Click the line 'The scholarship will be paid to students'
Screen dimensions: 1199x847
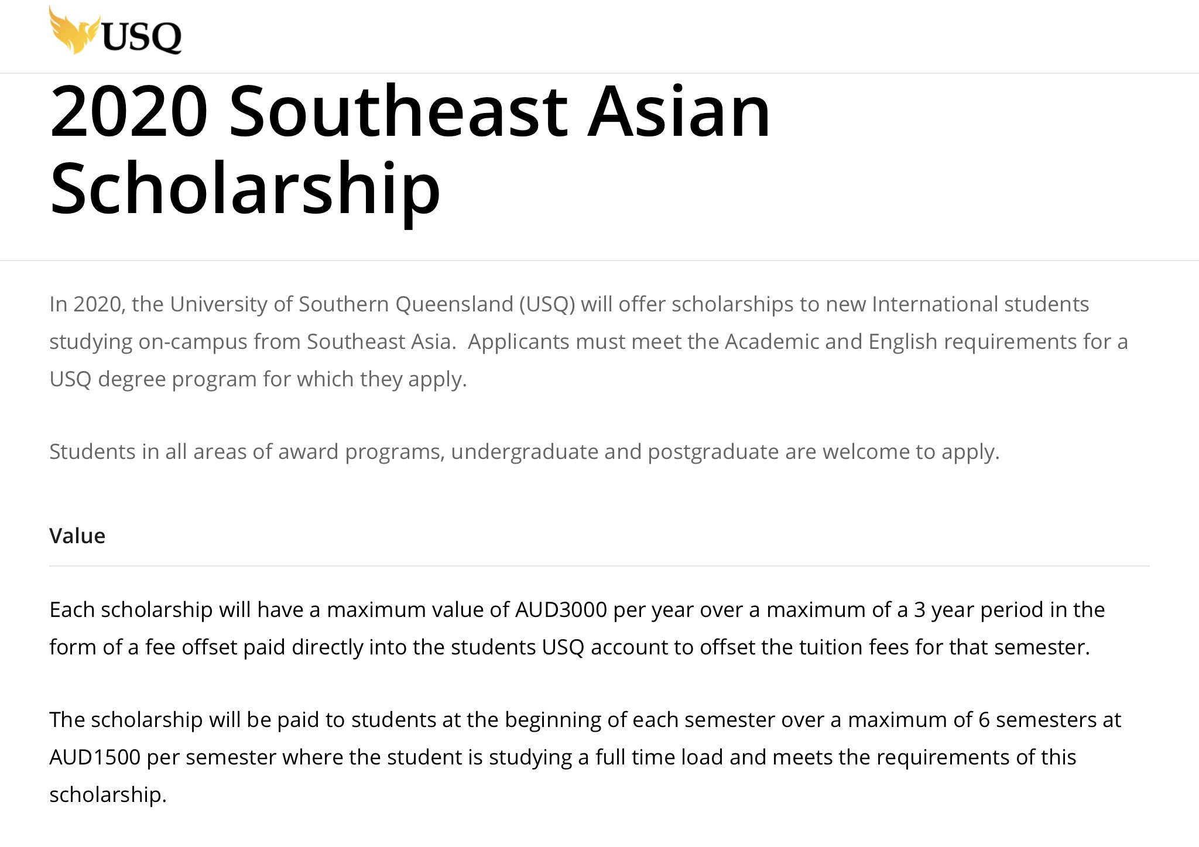click(585, 720)
